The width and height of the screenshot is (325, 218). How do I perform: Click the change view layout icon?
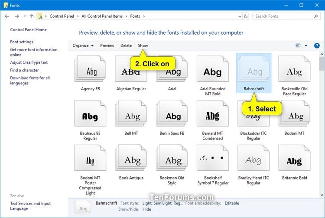(x=298, y=46)
